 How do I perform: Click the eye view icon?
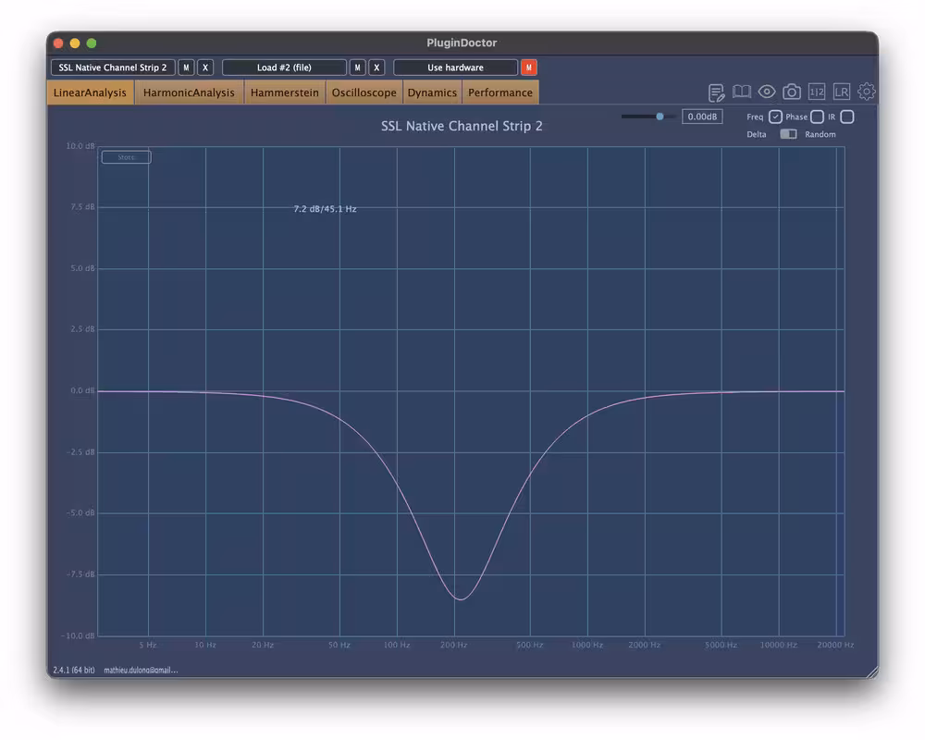pos(767,92)
